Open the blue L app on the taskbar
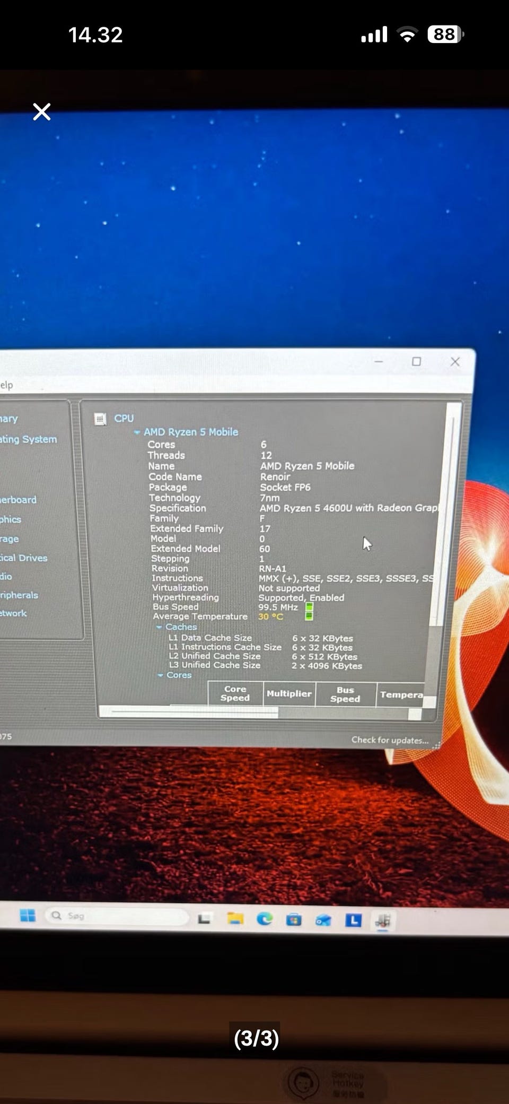The height and width of the screenshot is (1104, 509). pos(353,920)
